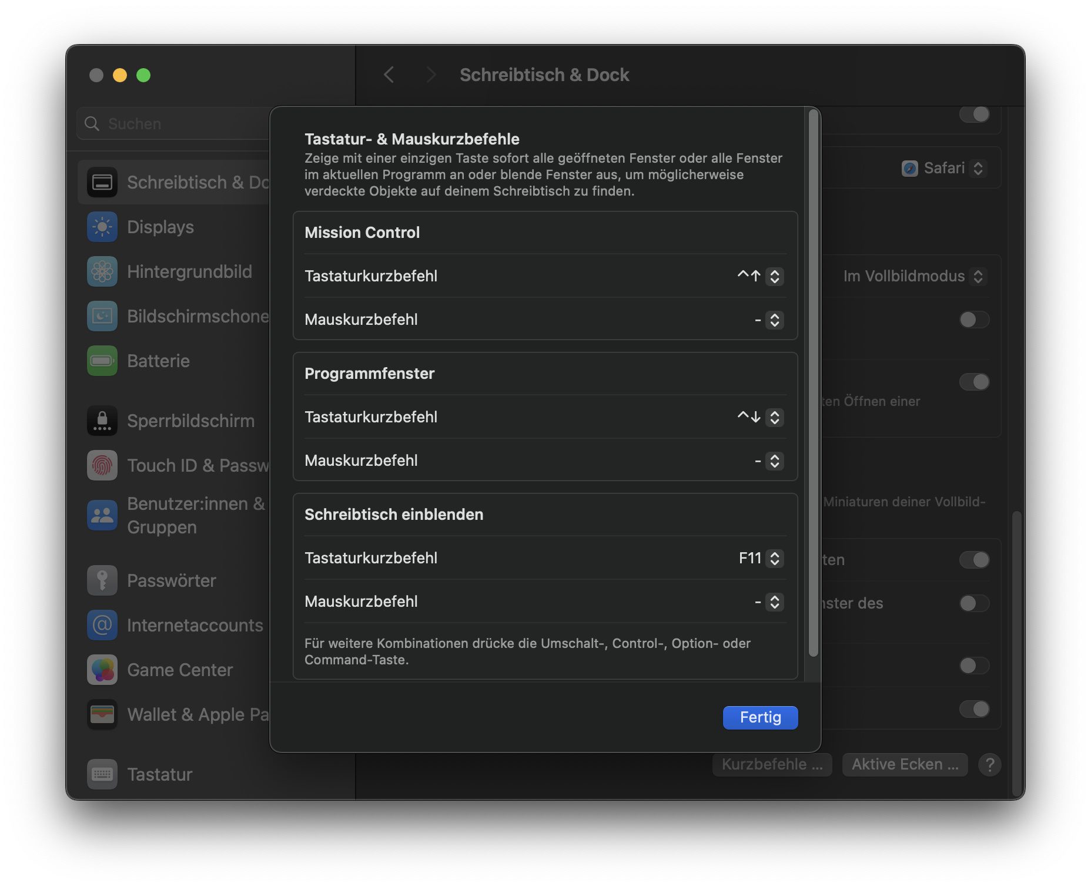Click the Passwörter key icon
1091x887 pixels.
point(102,581)
